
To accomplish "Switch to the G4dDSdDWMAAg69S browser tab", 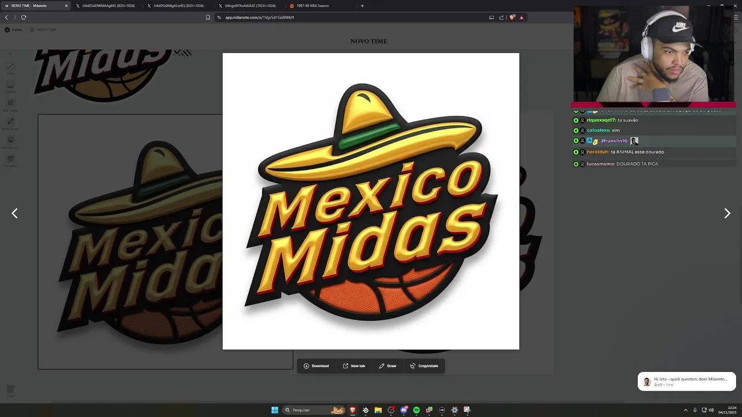I will (107, 6).
